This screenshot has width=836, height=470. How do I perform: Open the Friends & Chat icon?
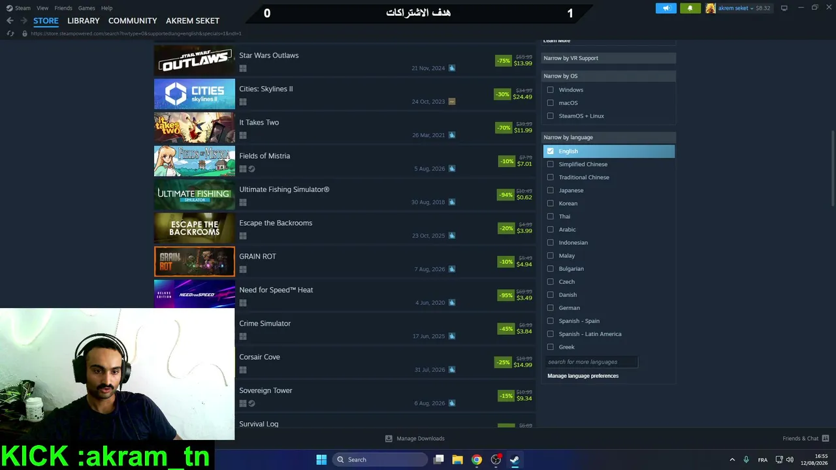(826, 439)
